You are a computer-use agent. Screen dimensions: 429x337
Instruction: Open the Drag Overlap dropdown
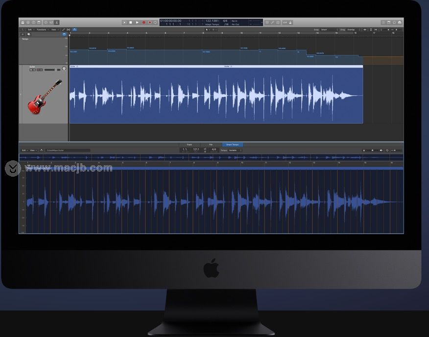point(354,29)
